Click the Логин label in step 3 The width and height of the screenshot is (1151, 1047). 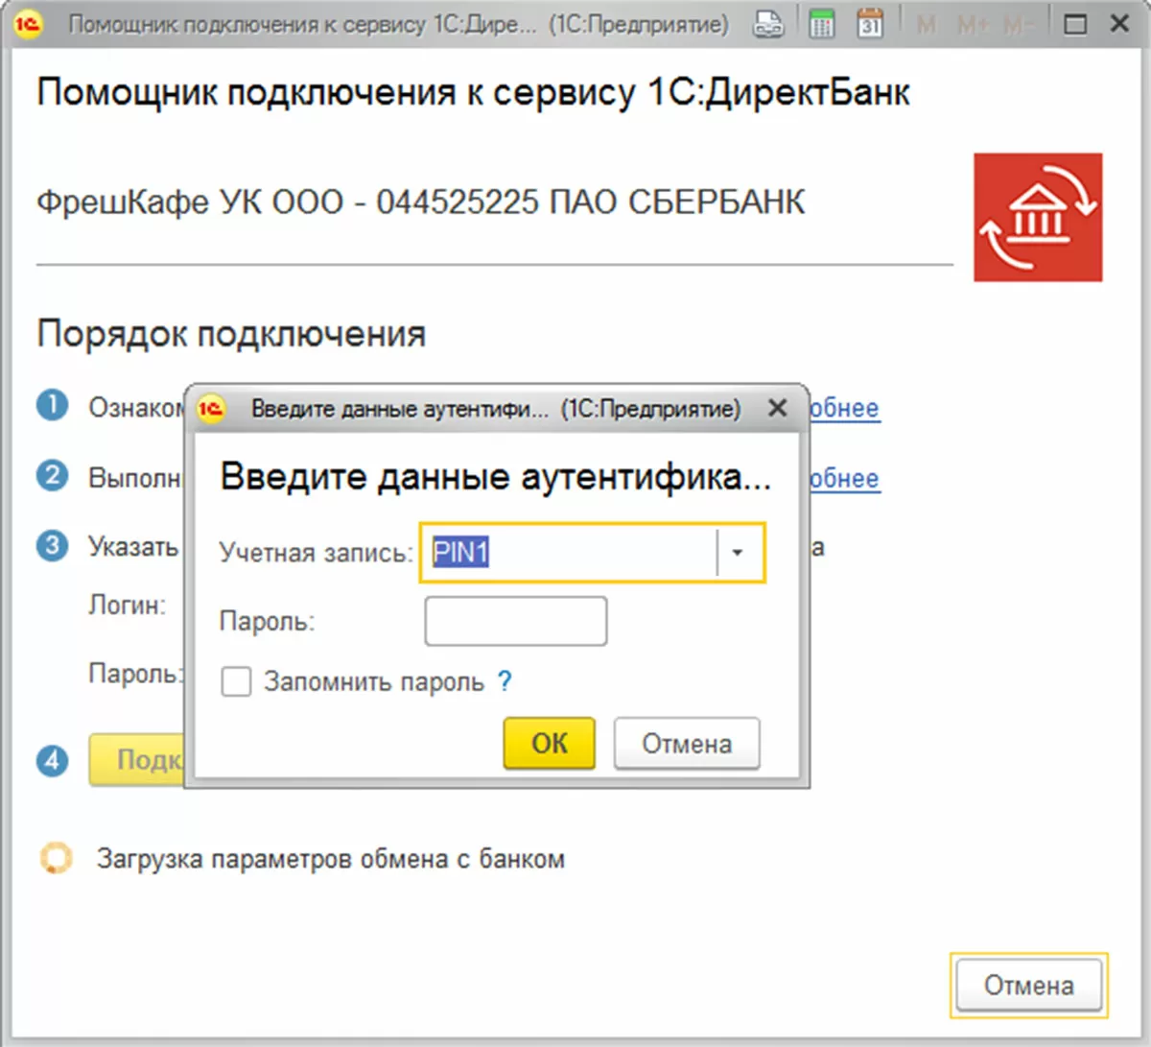[128, 606]
